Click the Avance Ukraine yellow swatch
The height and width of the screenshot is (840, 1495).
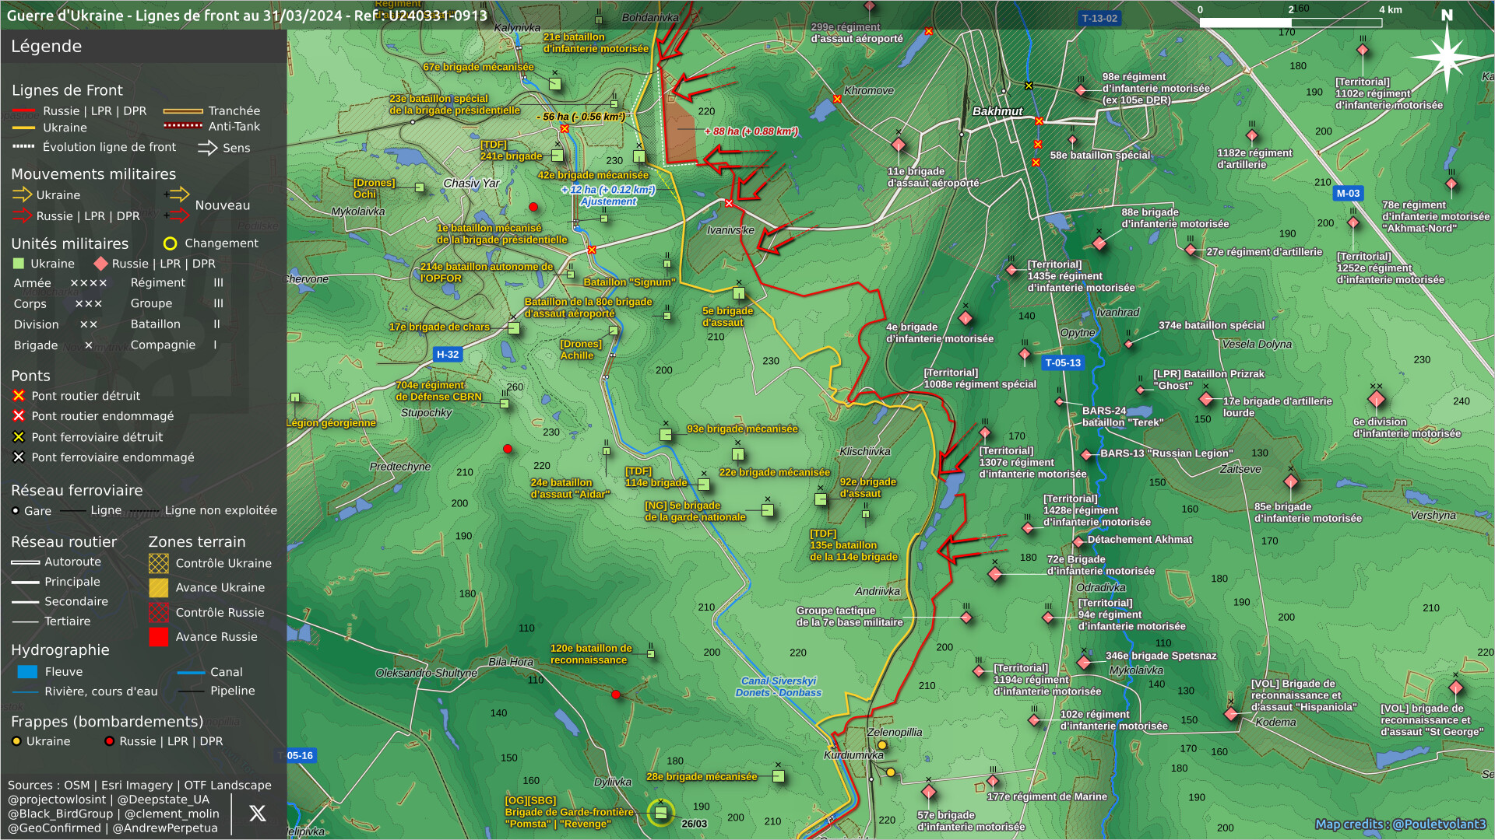(159, 588)
